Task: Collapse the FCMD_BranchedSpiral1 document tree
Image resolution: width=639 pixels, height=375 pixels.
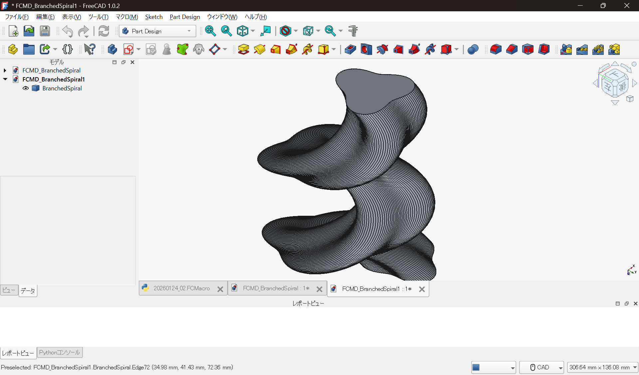Action: coord(5,79)
